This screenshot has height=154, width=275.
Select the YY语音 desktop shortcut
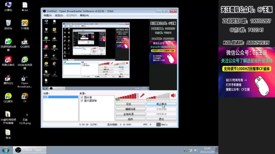coord(25,25)
